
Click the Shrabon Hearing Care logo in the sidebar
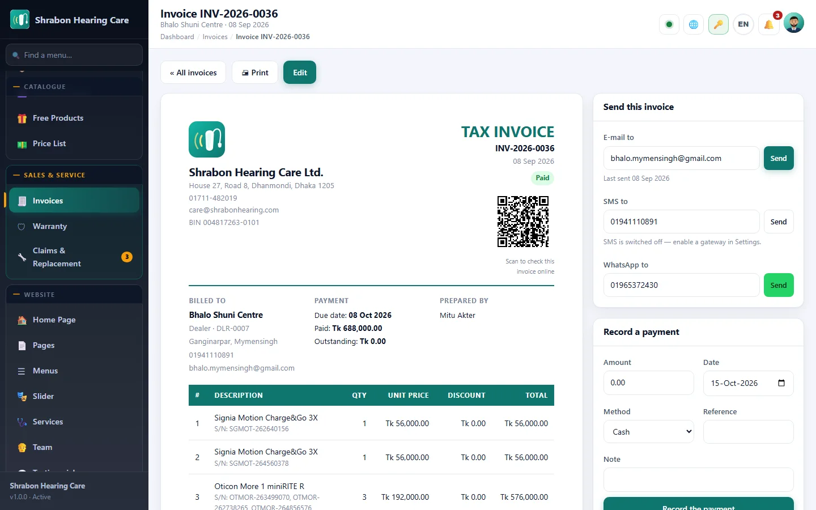coord(20,20)
